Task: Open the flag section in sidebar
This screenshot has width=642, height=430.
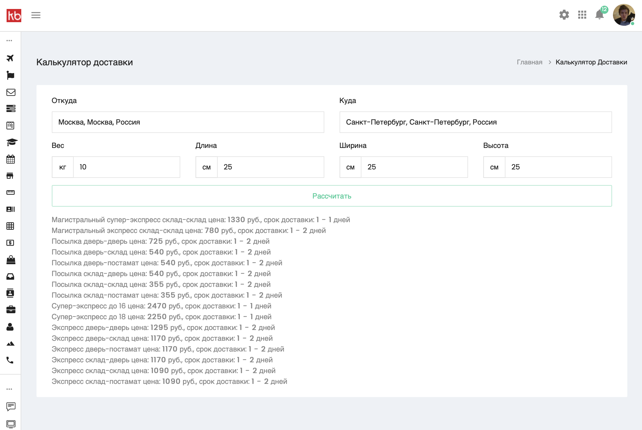Action: [10, 75]
